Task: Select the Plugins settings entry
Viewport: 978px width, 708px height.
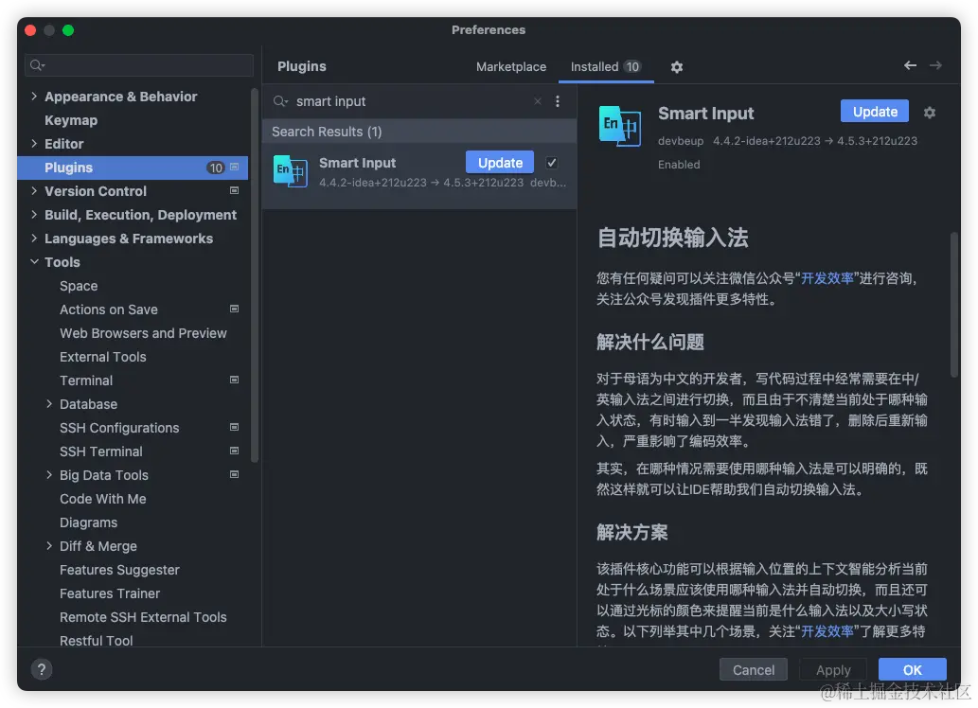Action: [133, 168]
